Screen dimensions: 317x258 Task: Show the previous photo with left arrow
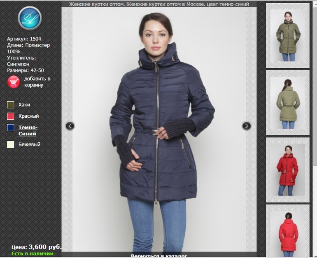click(70, 126)
